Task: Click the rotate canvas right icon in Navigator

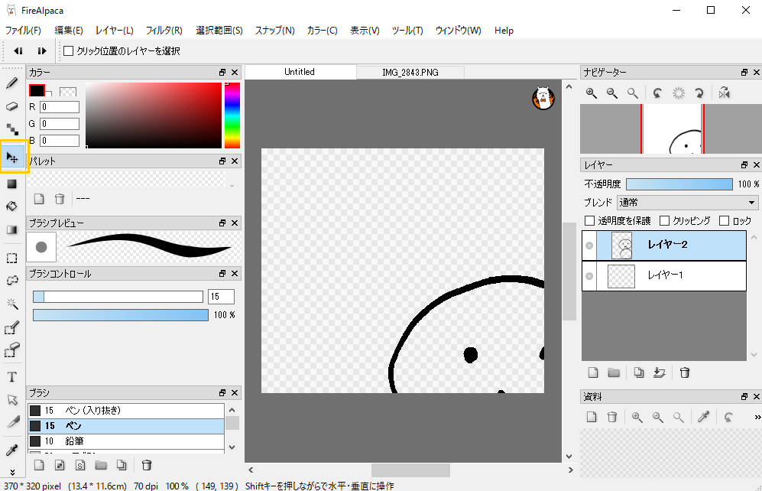Action: pyautogui.click(x=699, y=93)
